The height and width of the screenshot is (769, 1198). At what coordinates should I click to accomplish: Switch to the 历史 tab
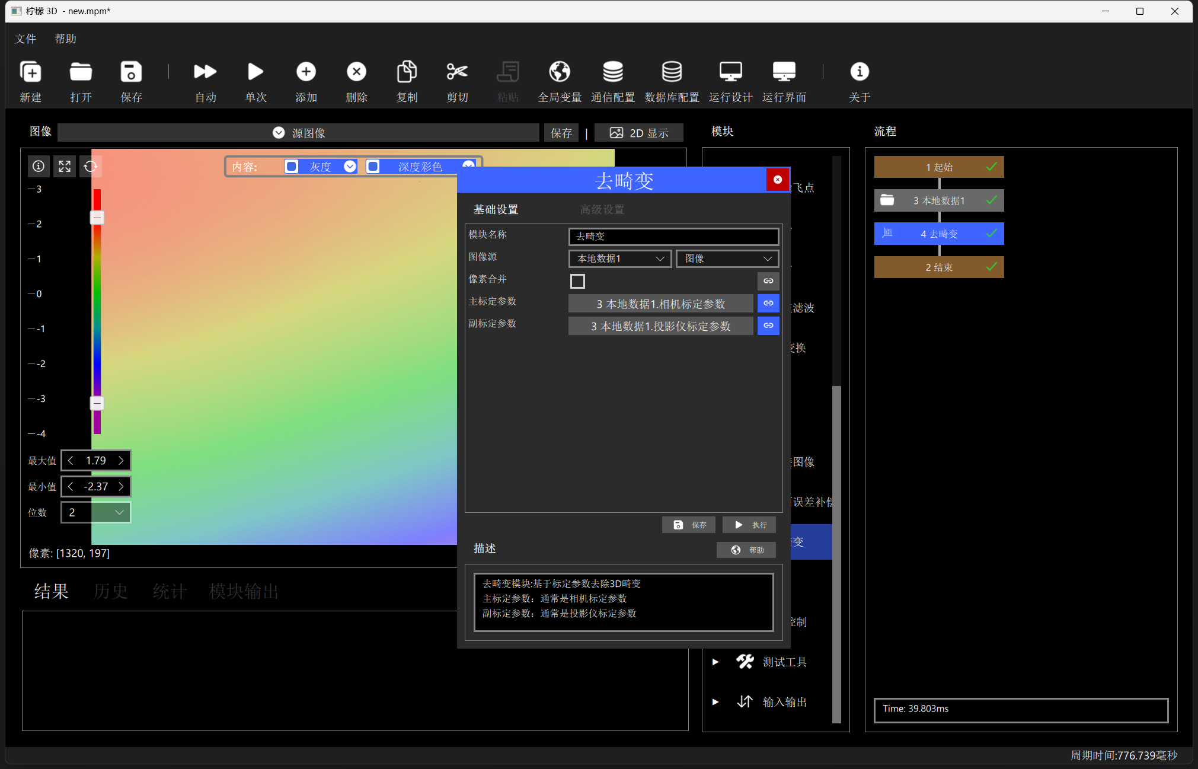click(110, 591)
